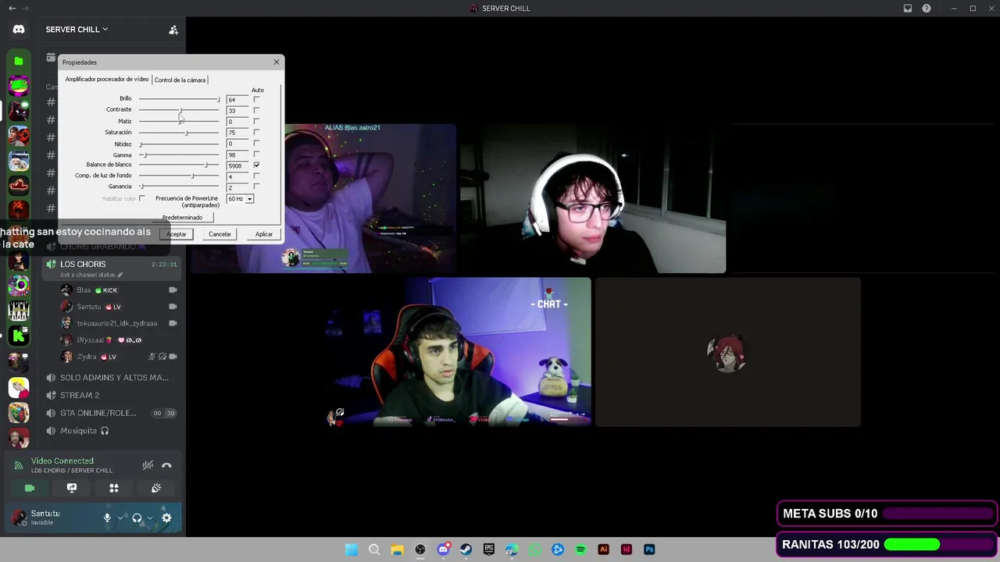Open the Discord inbox icon in title bar

(908, 9)
